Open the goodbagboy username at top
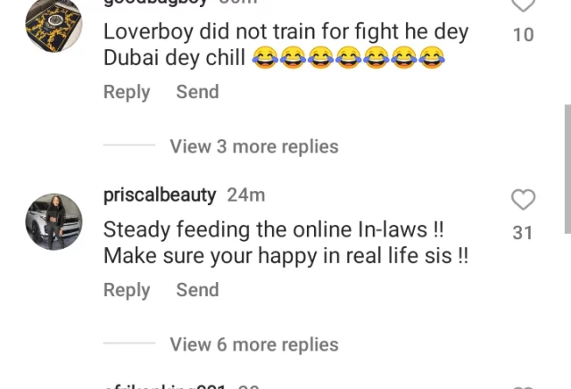This screenshot has width=571, height=389. click(x=155, y=3)
